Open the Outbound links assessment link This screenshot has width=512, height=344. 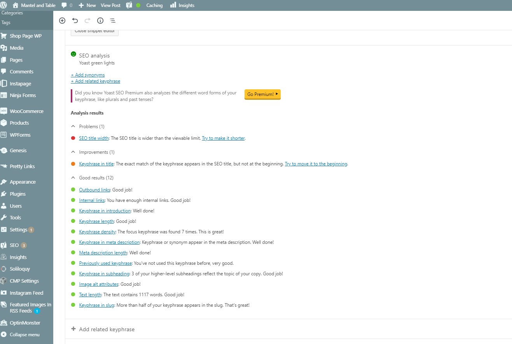click(94, 190)
